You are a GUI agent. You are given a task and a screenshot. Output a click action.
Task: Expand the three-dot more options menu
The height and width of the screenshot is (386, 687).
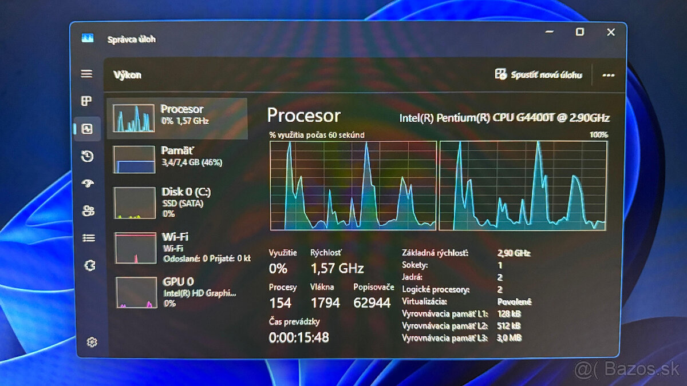608,75
